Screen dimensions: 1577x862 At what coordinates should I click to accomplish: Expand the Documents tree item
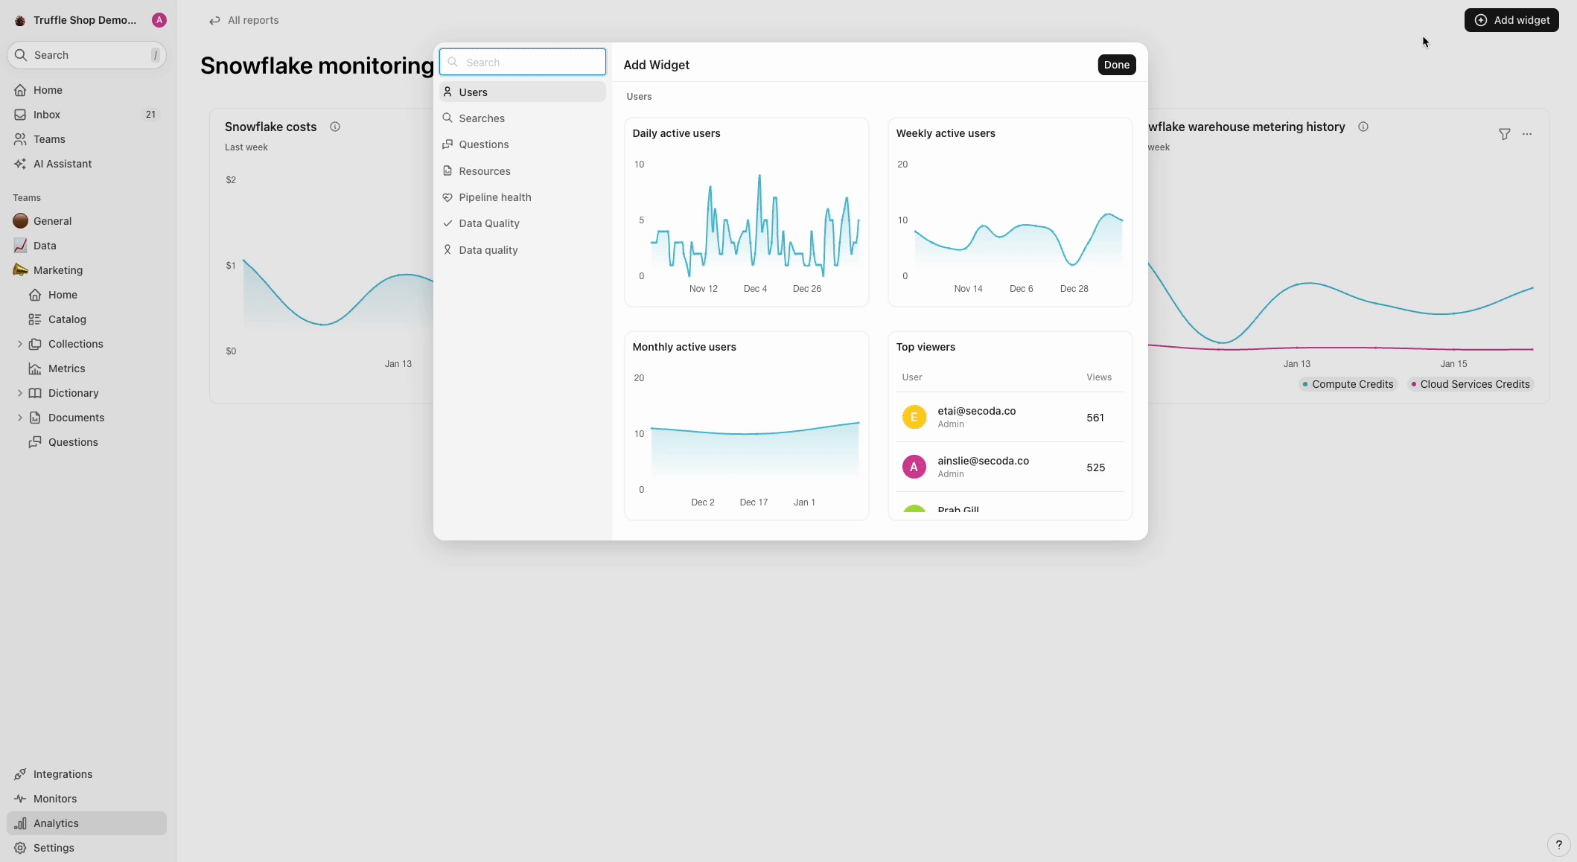(x=19, y=418)
